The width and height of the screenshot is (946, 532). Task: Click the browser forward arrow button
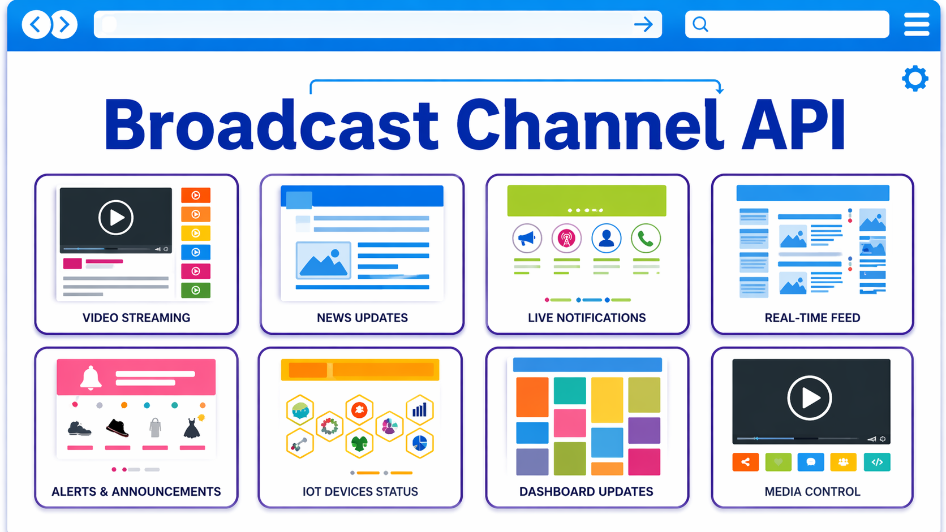point(64,25)
